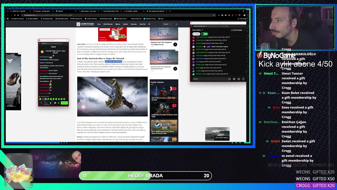The image size is (337, 190).
Task: Switch to the Restream browser tab
Action: (x=66, y=11)
